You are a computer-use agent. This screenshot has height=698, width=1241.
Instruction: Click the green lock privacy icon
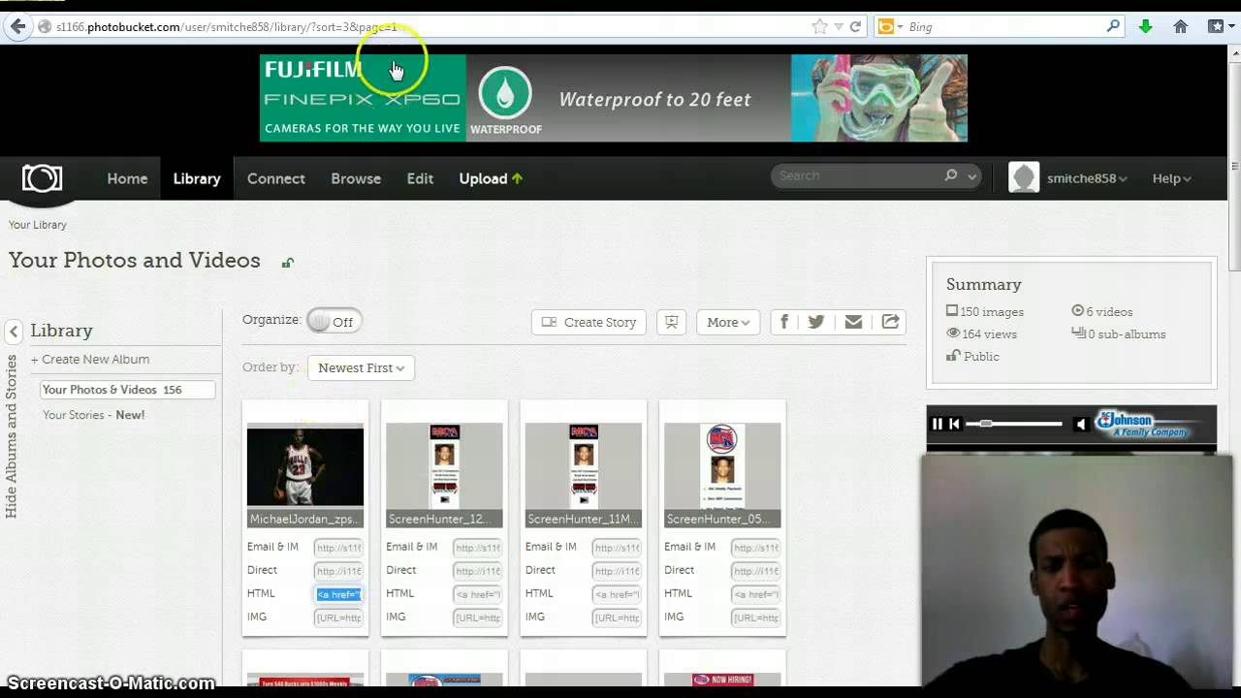288,262
